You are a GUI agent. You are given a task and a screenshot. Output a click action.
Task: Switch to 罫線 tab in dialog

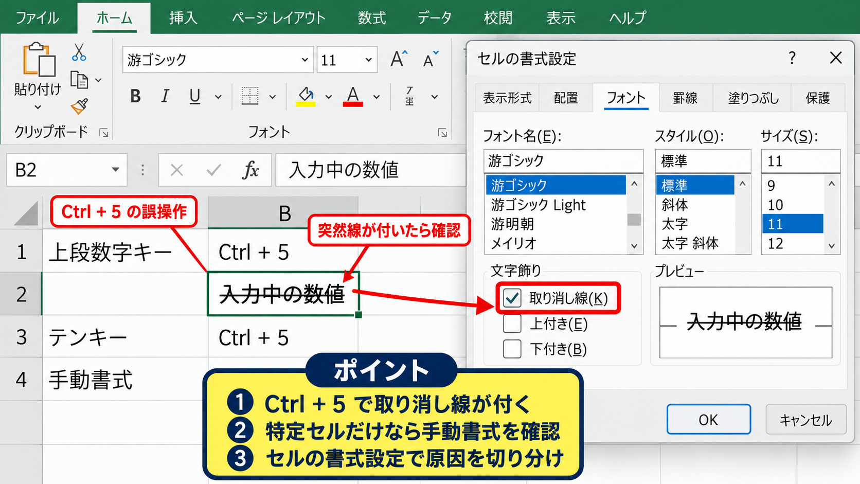[685, 98]
